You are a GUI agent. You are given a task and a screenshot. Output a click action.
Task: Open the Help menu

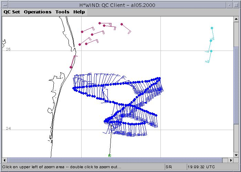point(79,12)
